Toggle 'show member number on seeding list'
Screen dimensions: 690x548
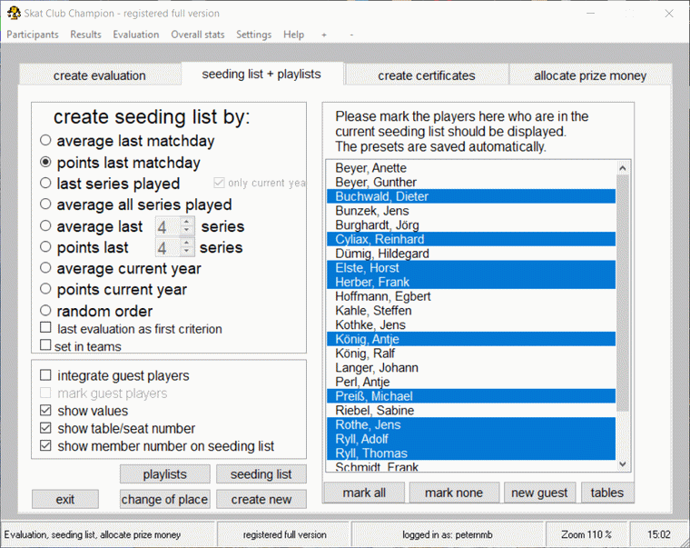coord(45,446)
